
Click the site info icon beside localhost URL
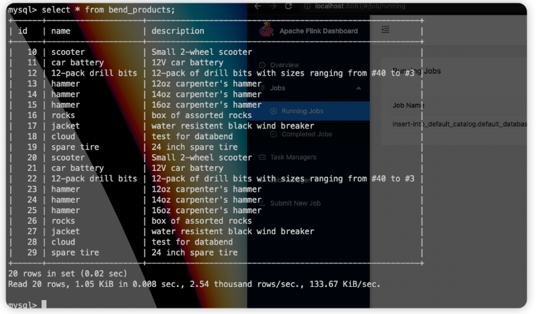308,6
